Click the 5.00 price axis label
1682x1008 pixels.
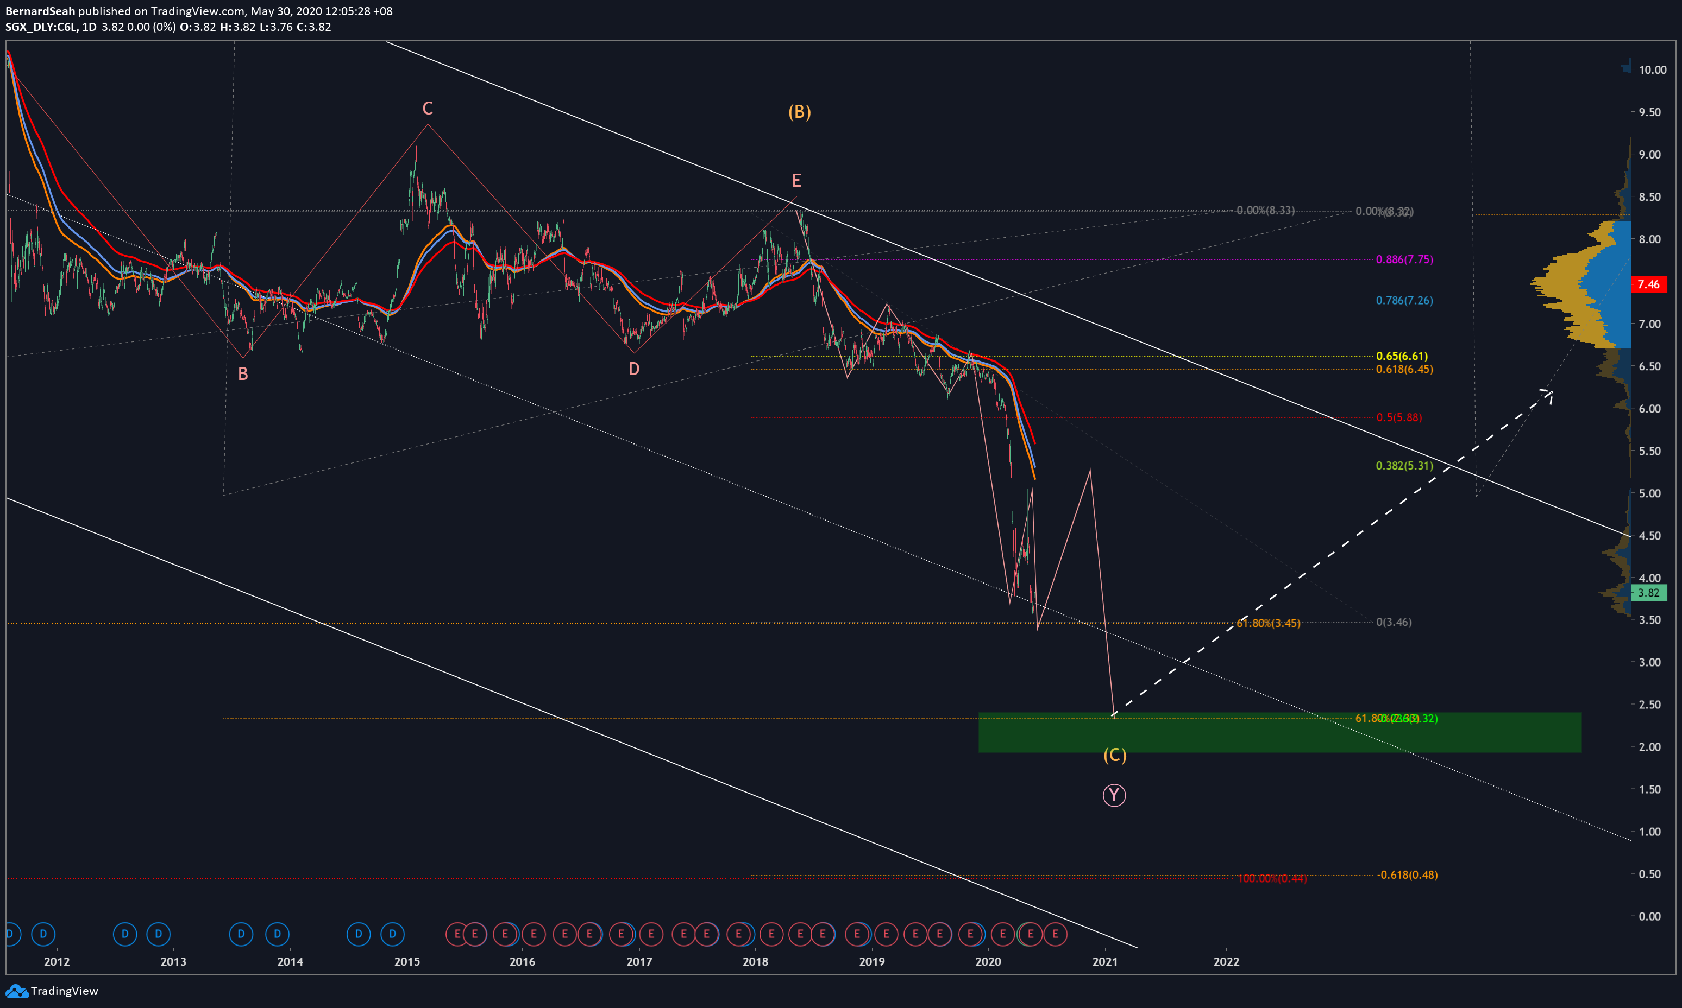point(1650,493)
